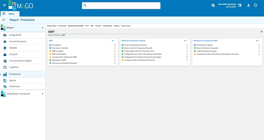The height and width of the screenshot is (140, 264).
Task: Open the globe settings icon in header
Action: coord(213,5)
